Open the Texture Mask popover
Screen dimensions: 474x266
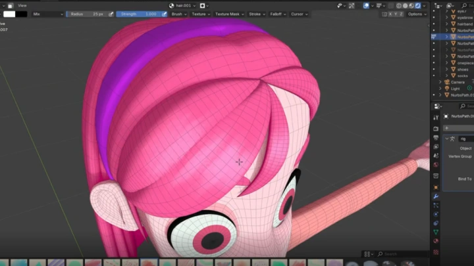click(230, 14)
